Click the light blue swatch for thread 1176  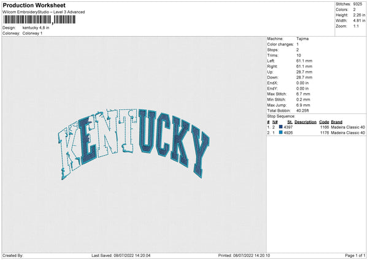tap(280, 132)
